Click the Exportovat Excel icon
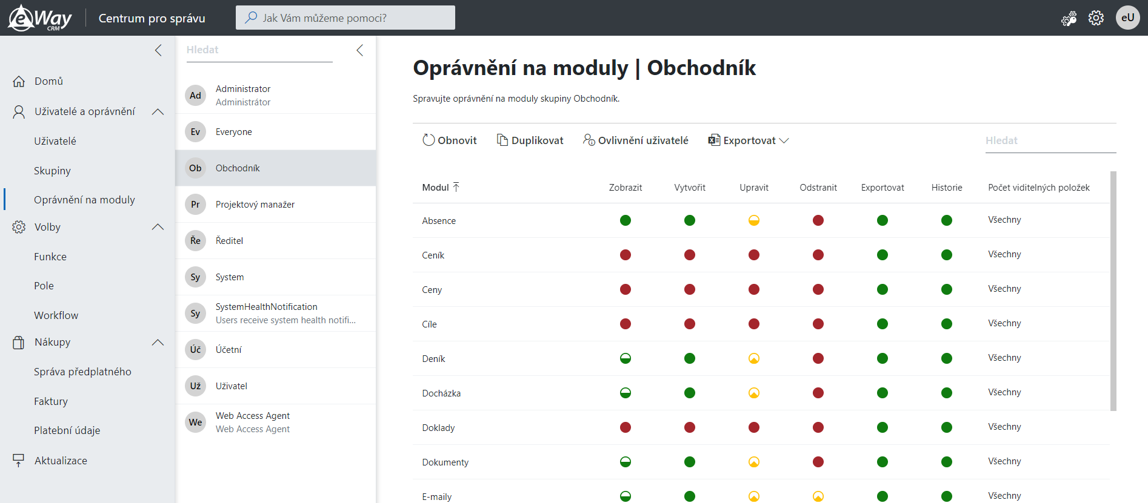 tap(714, 140)
